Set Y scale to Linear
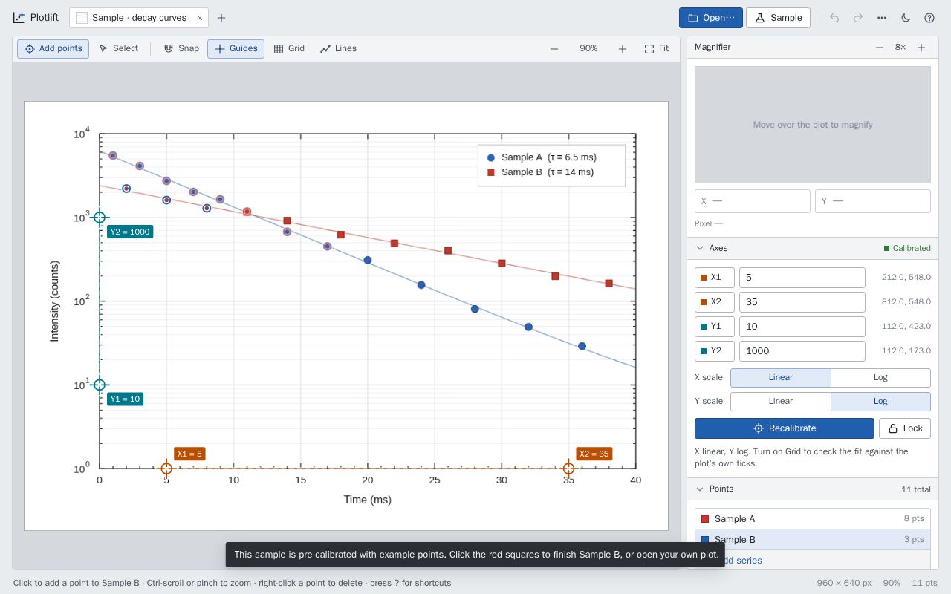This screenshot has width=951, height=594. 781,402
